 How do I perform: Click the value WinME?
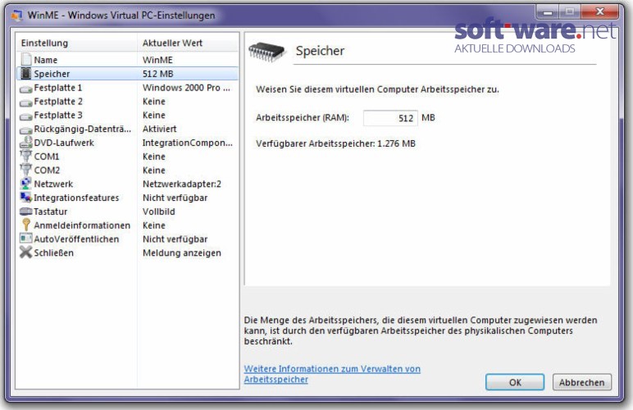click(158, 60)
